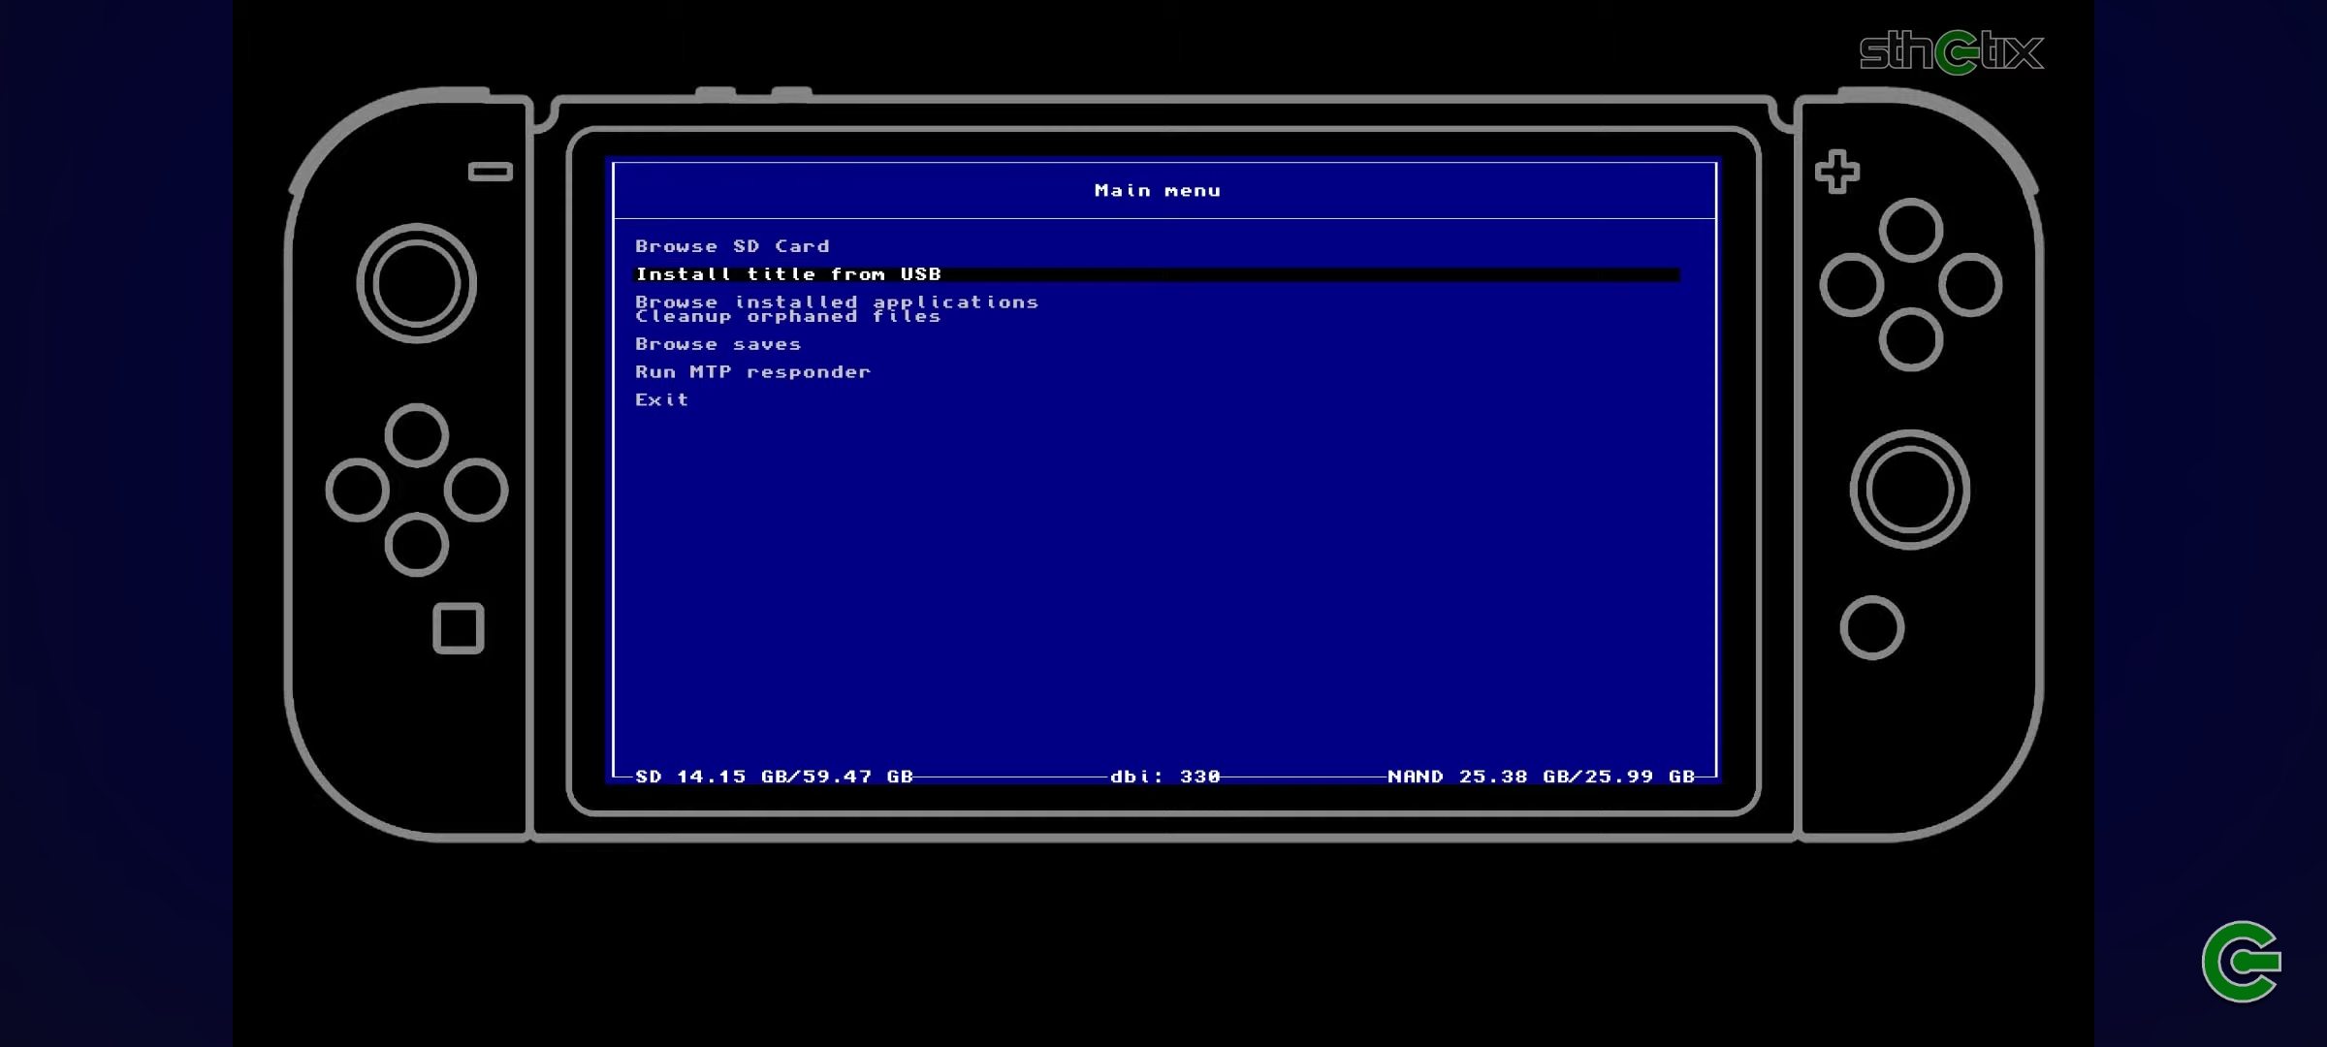This screenshot has width=2327, height=1047.
Task: Open Browse saves menu entry
Action: point(717,344)
